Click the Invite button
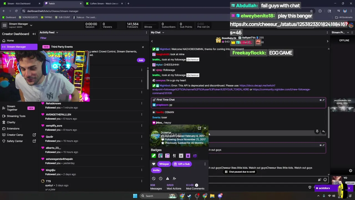This screenshot has width=355, height=200. point(156,170)
